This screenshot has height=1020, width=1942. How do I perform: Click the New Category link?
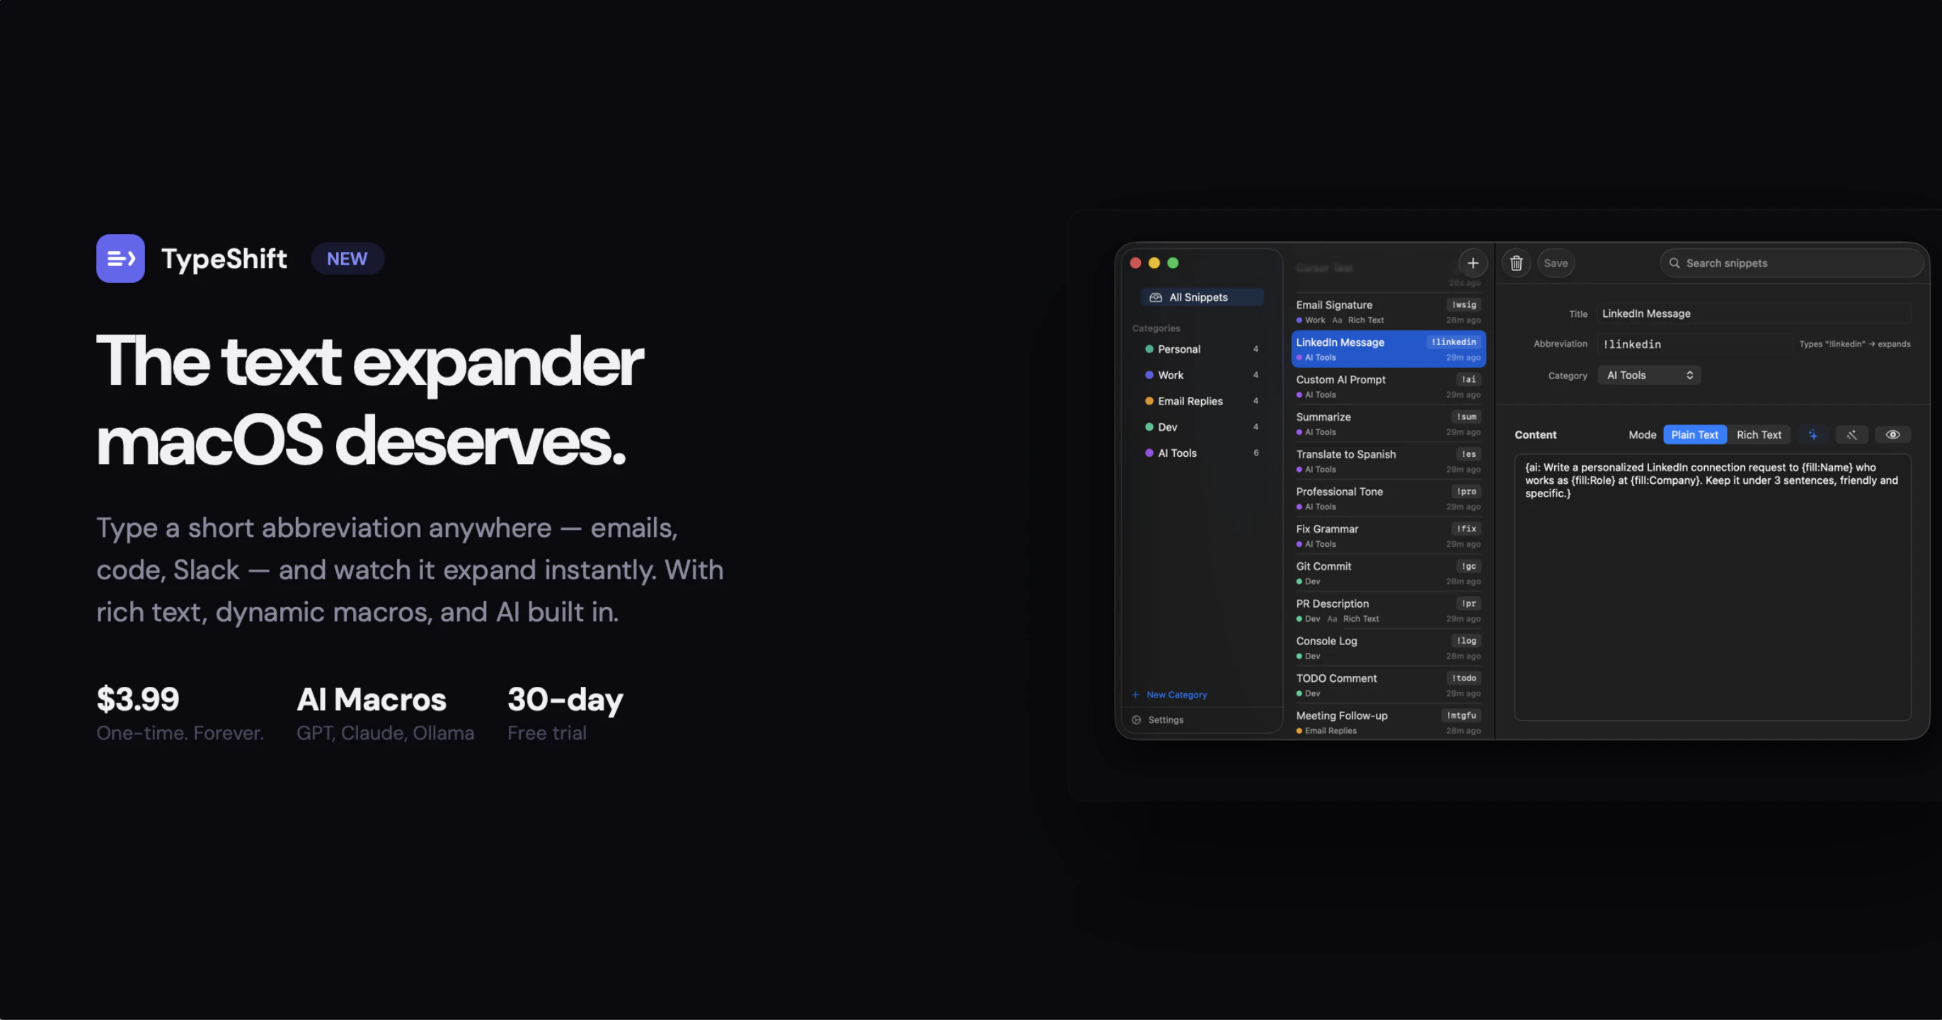click(x=1176, y=695)
